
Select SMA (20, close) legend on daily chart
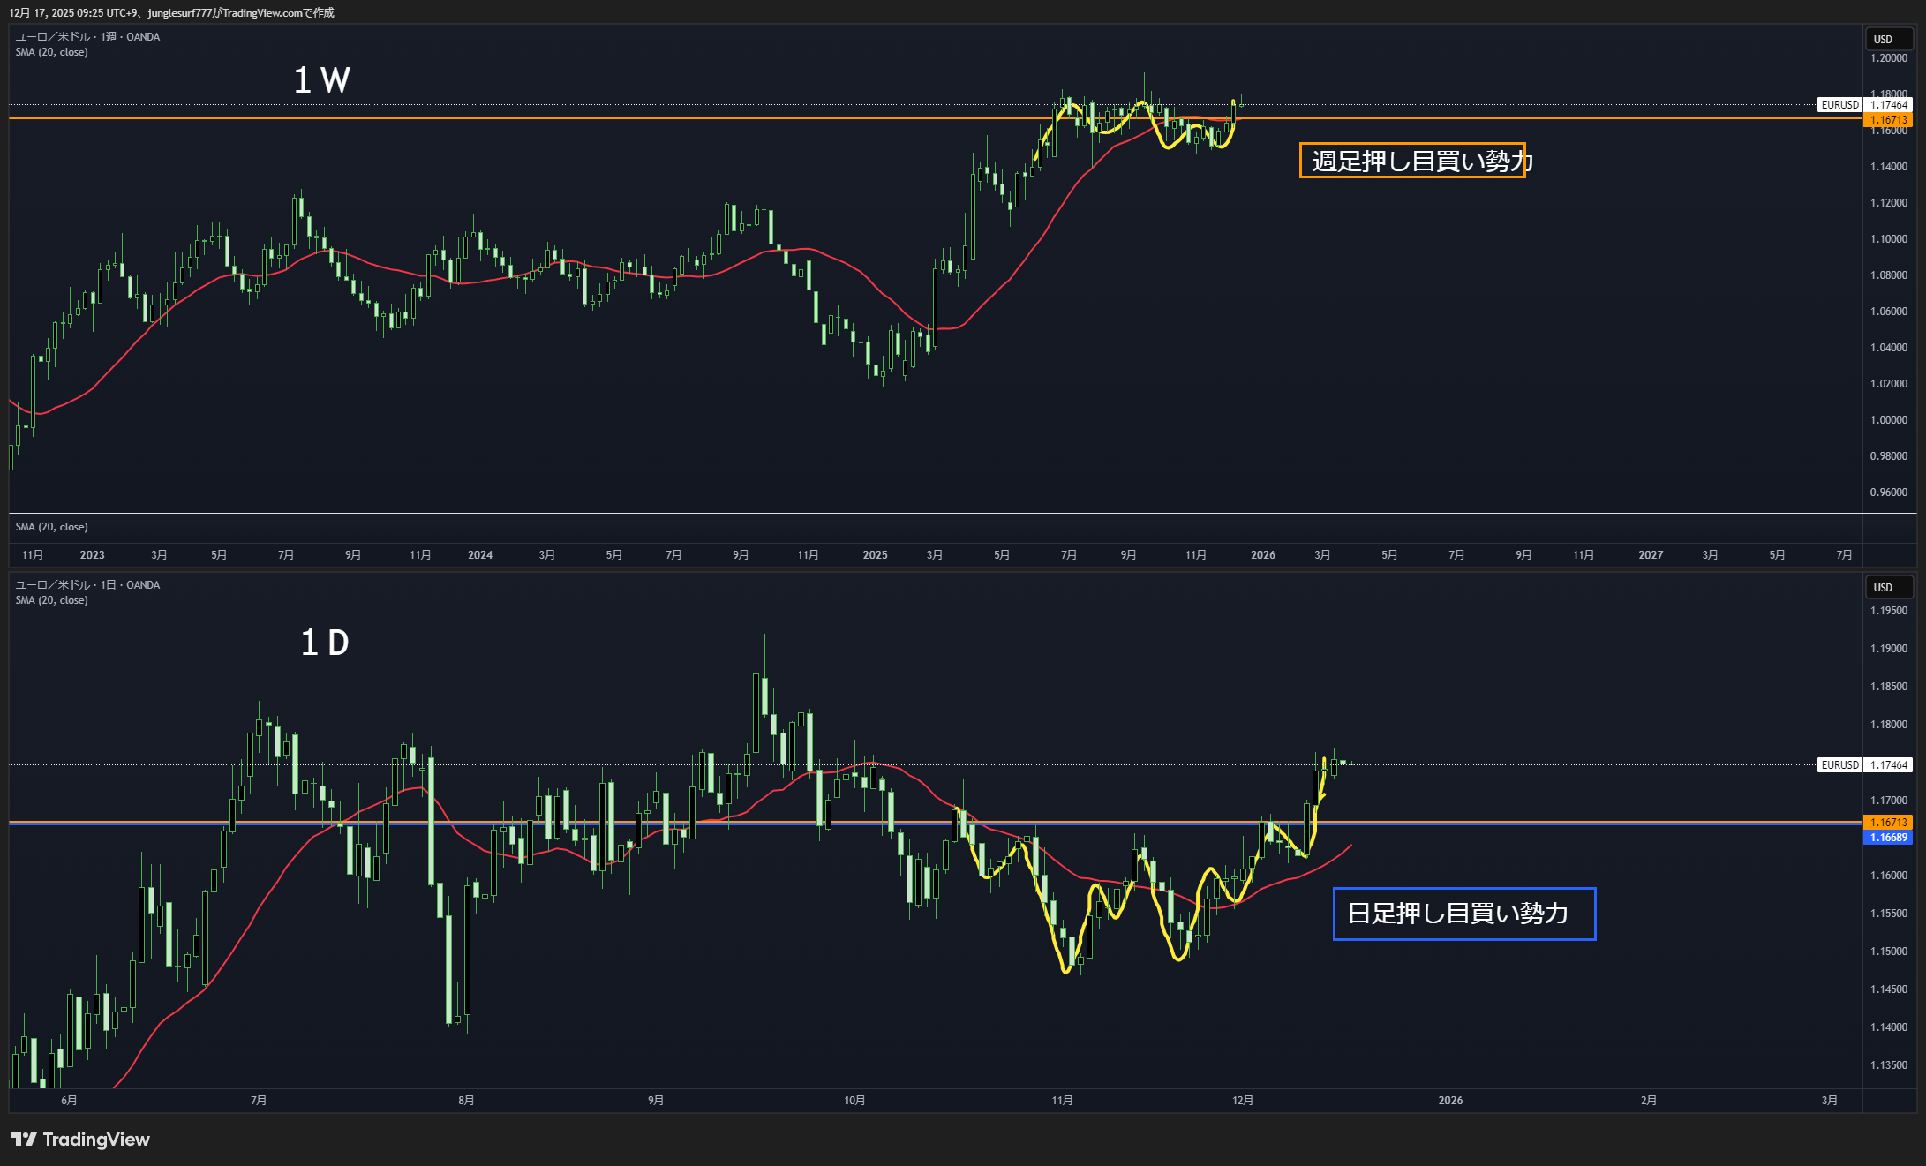tap(51, 600)
